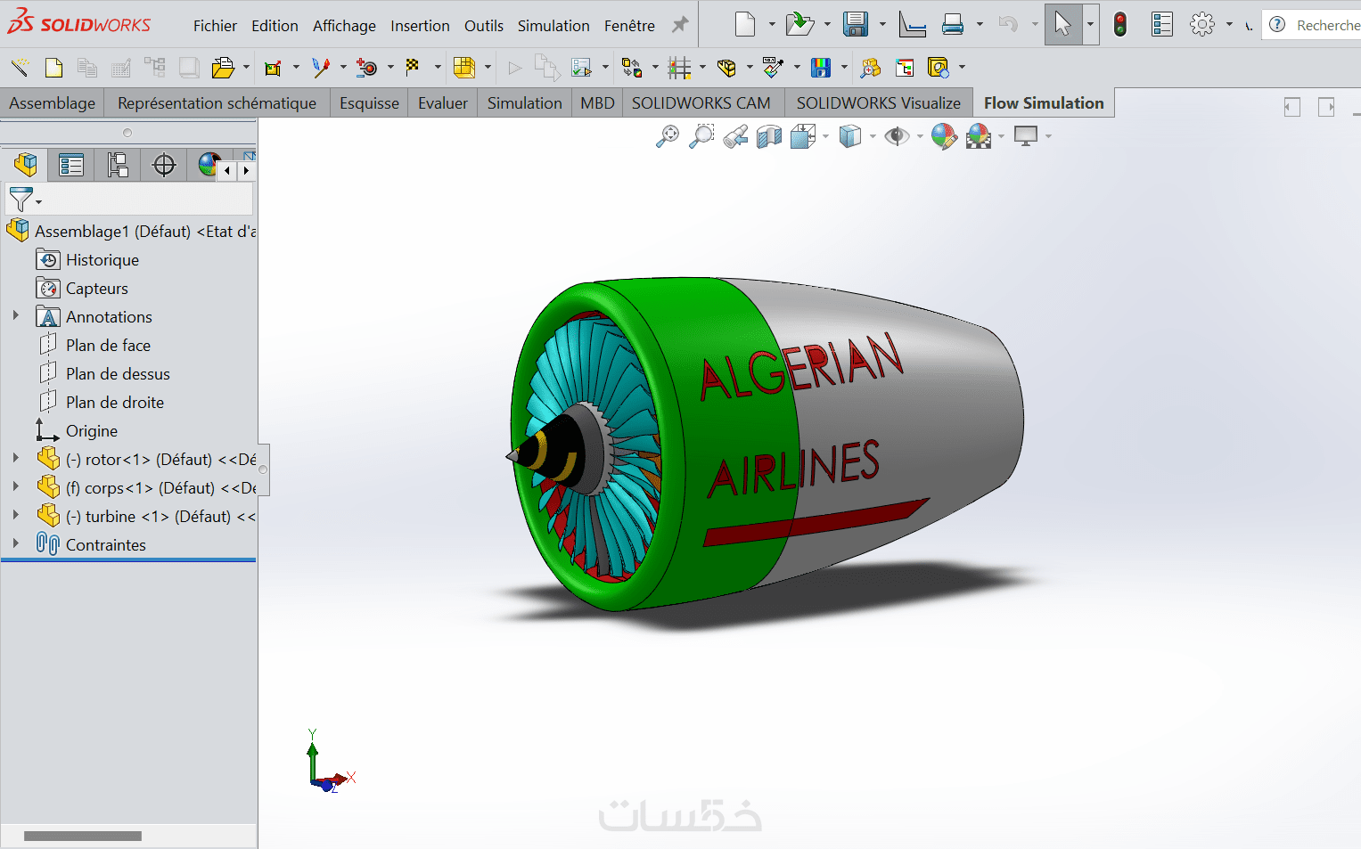This screenshot has height=849, width=1361.
Task: Click the file properties list icon
Action: 1162,24
